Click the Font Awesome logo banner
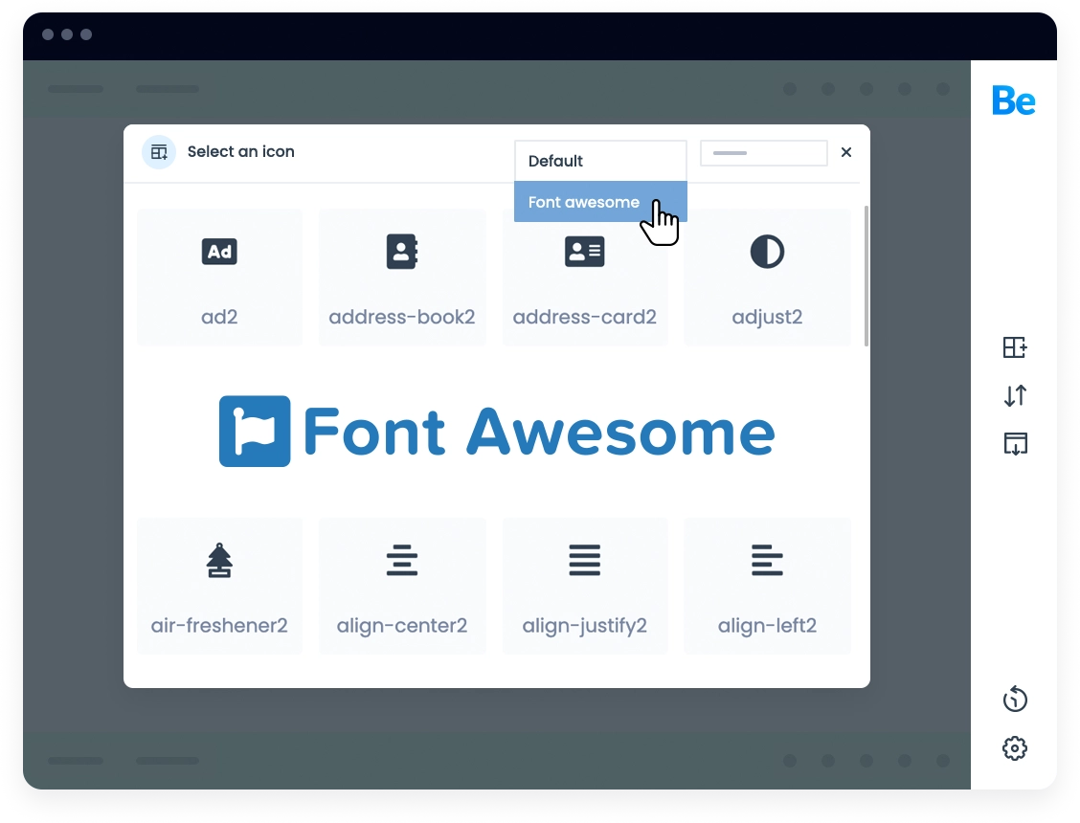This screenshot has width=1080, height=823. tap(497, 432)
